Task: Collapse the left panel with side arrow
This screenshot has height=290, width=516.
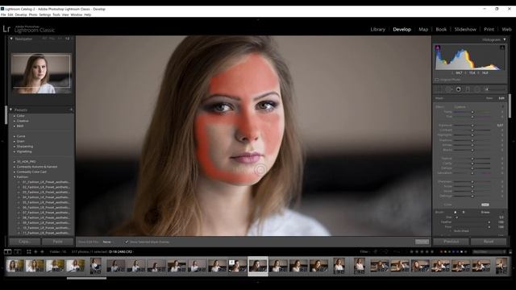Action: point(2,142)
